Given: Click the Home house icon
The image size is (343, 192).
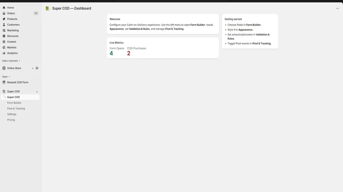Looking at the screenshot, I should point(4,8).
